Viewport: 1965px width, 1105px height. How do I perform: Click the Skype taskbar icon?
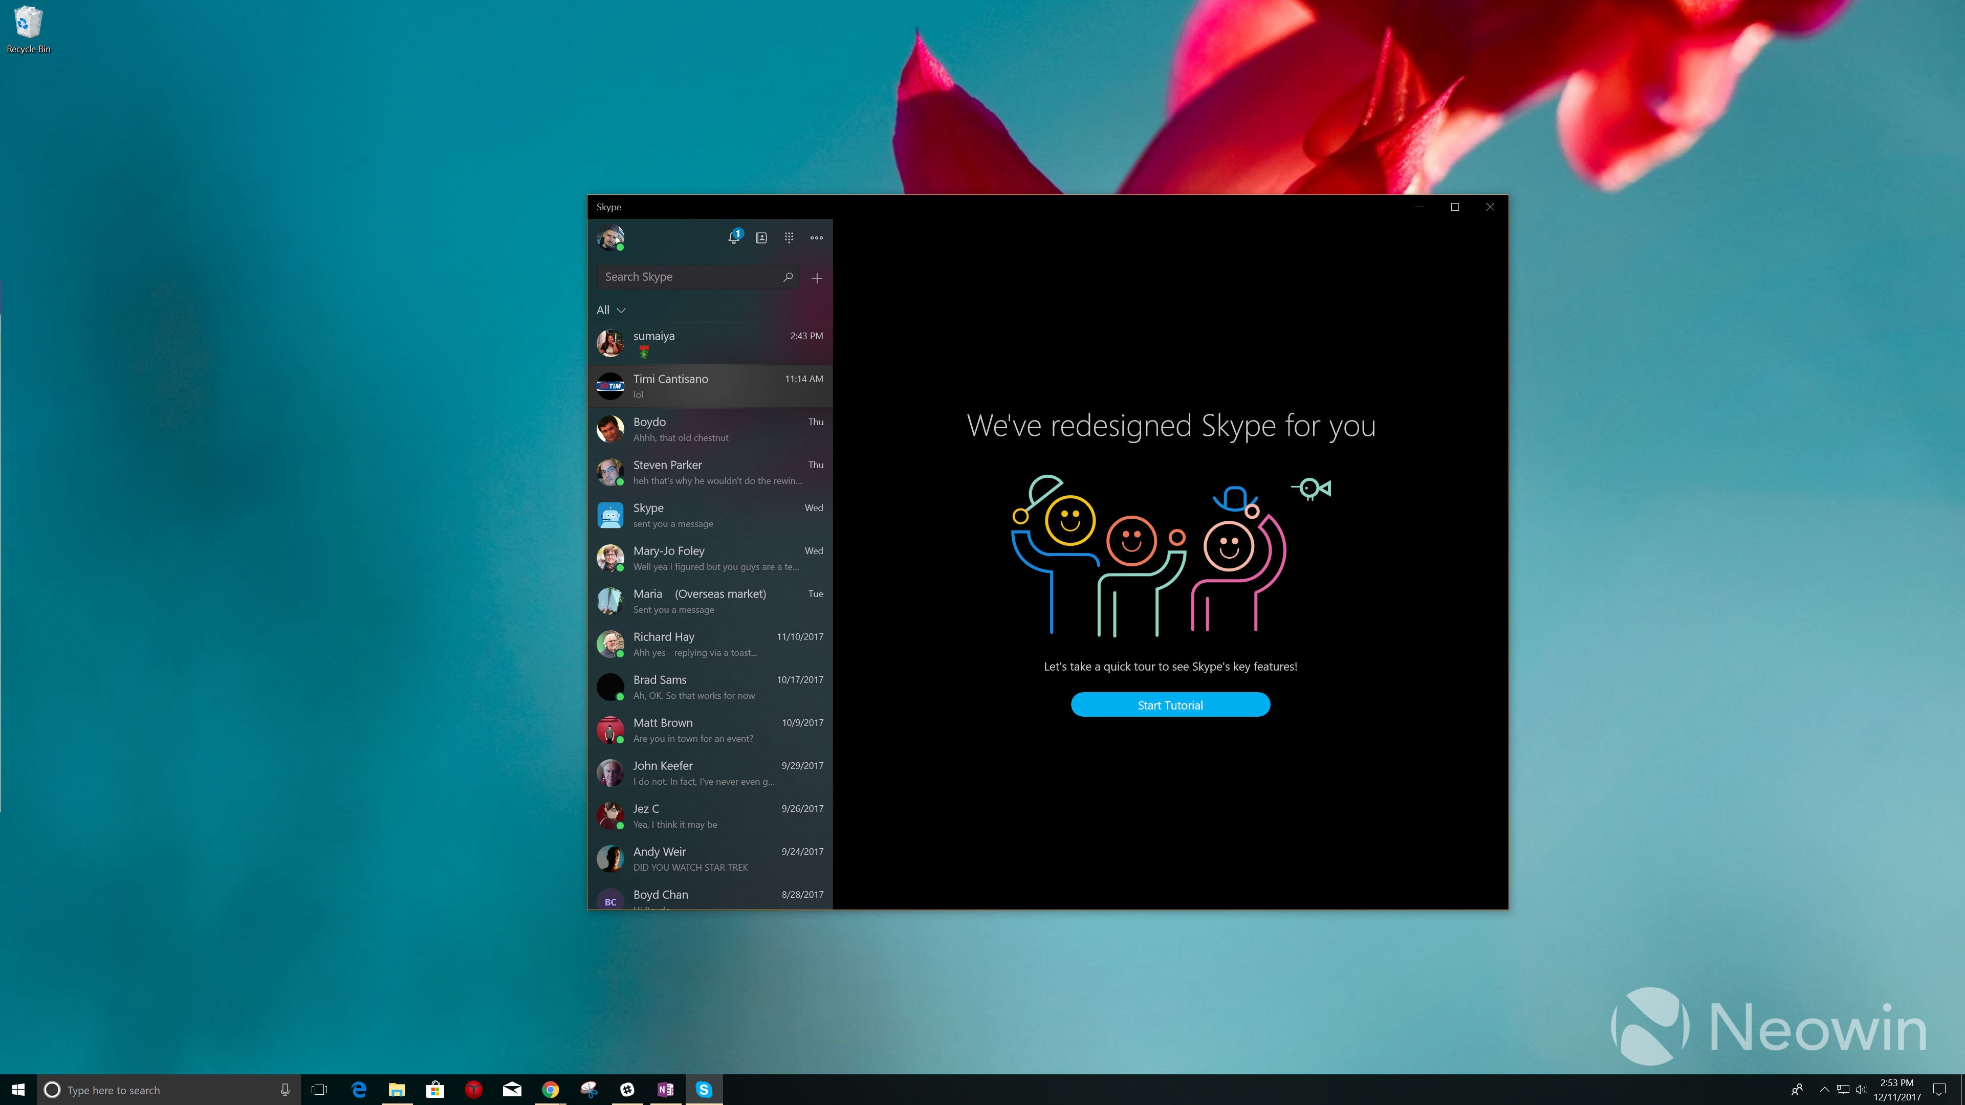coord(705,1089)
